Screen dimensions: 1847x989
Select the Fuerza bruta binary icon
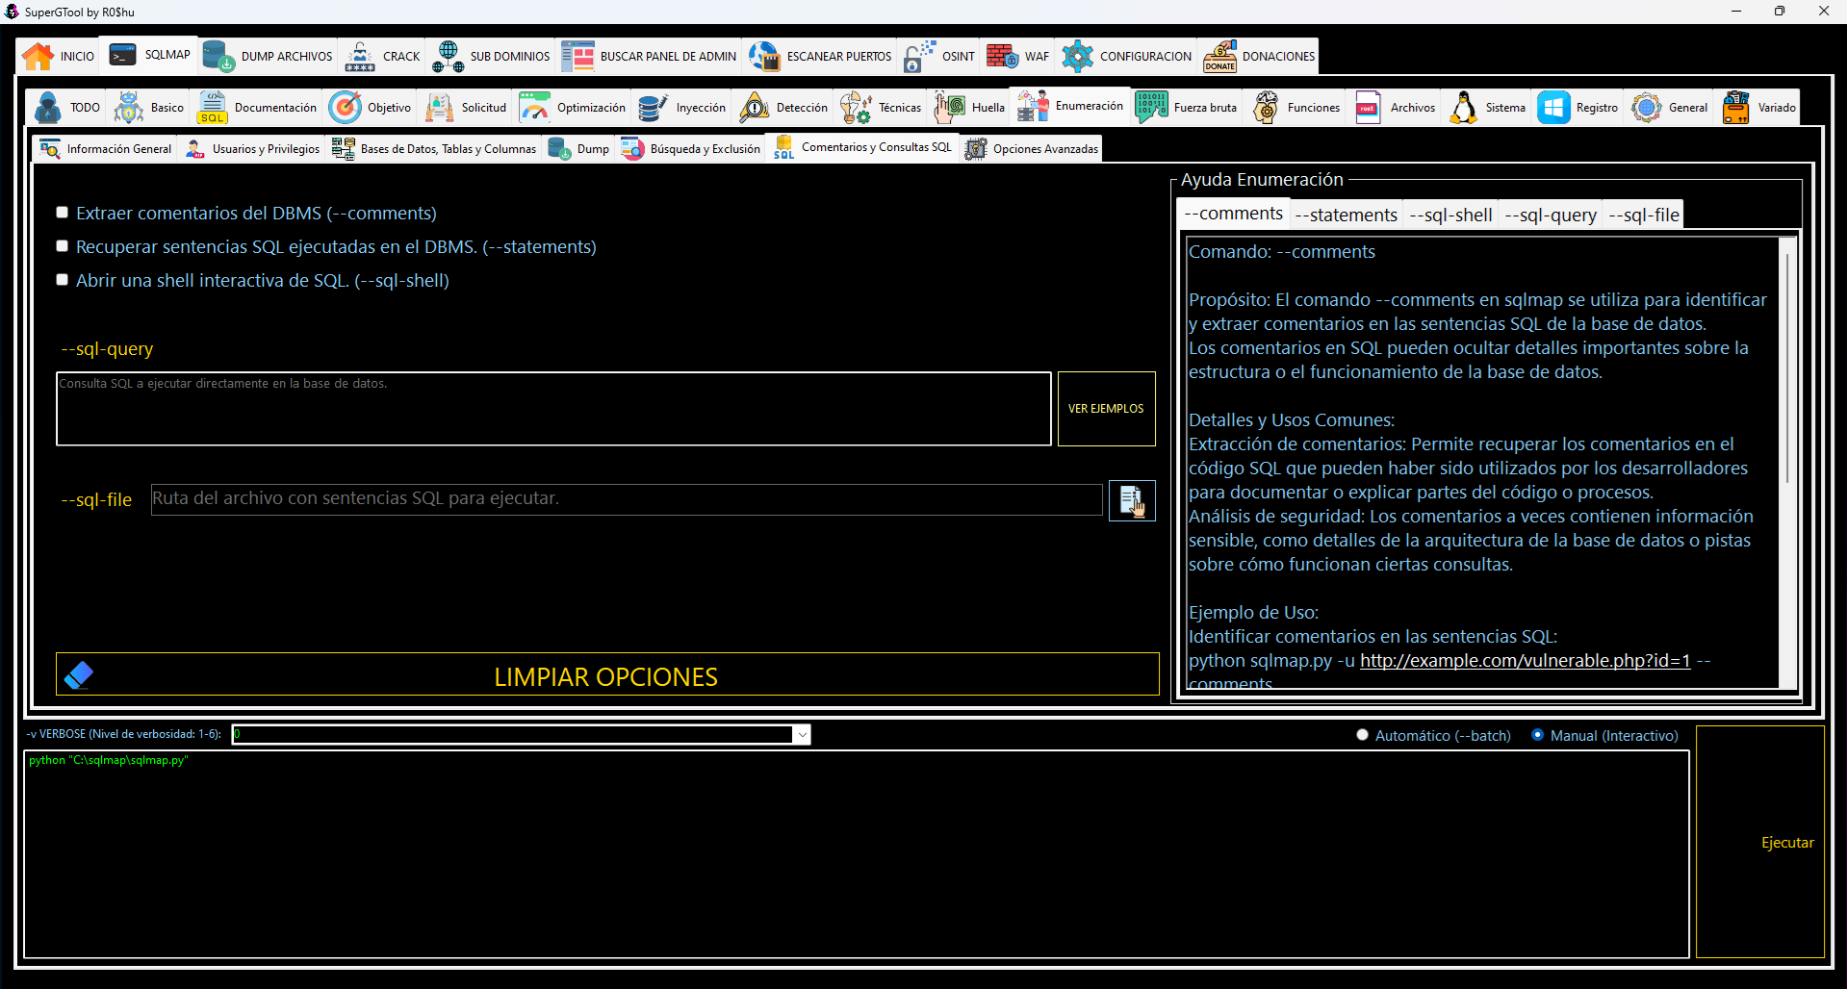click(1151, 107)
